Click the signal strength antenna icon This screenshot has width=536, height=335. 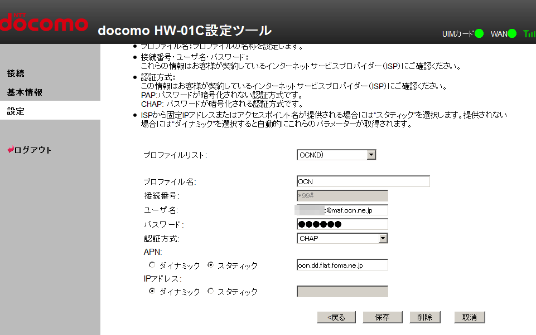[529, 33]
